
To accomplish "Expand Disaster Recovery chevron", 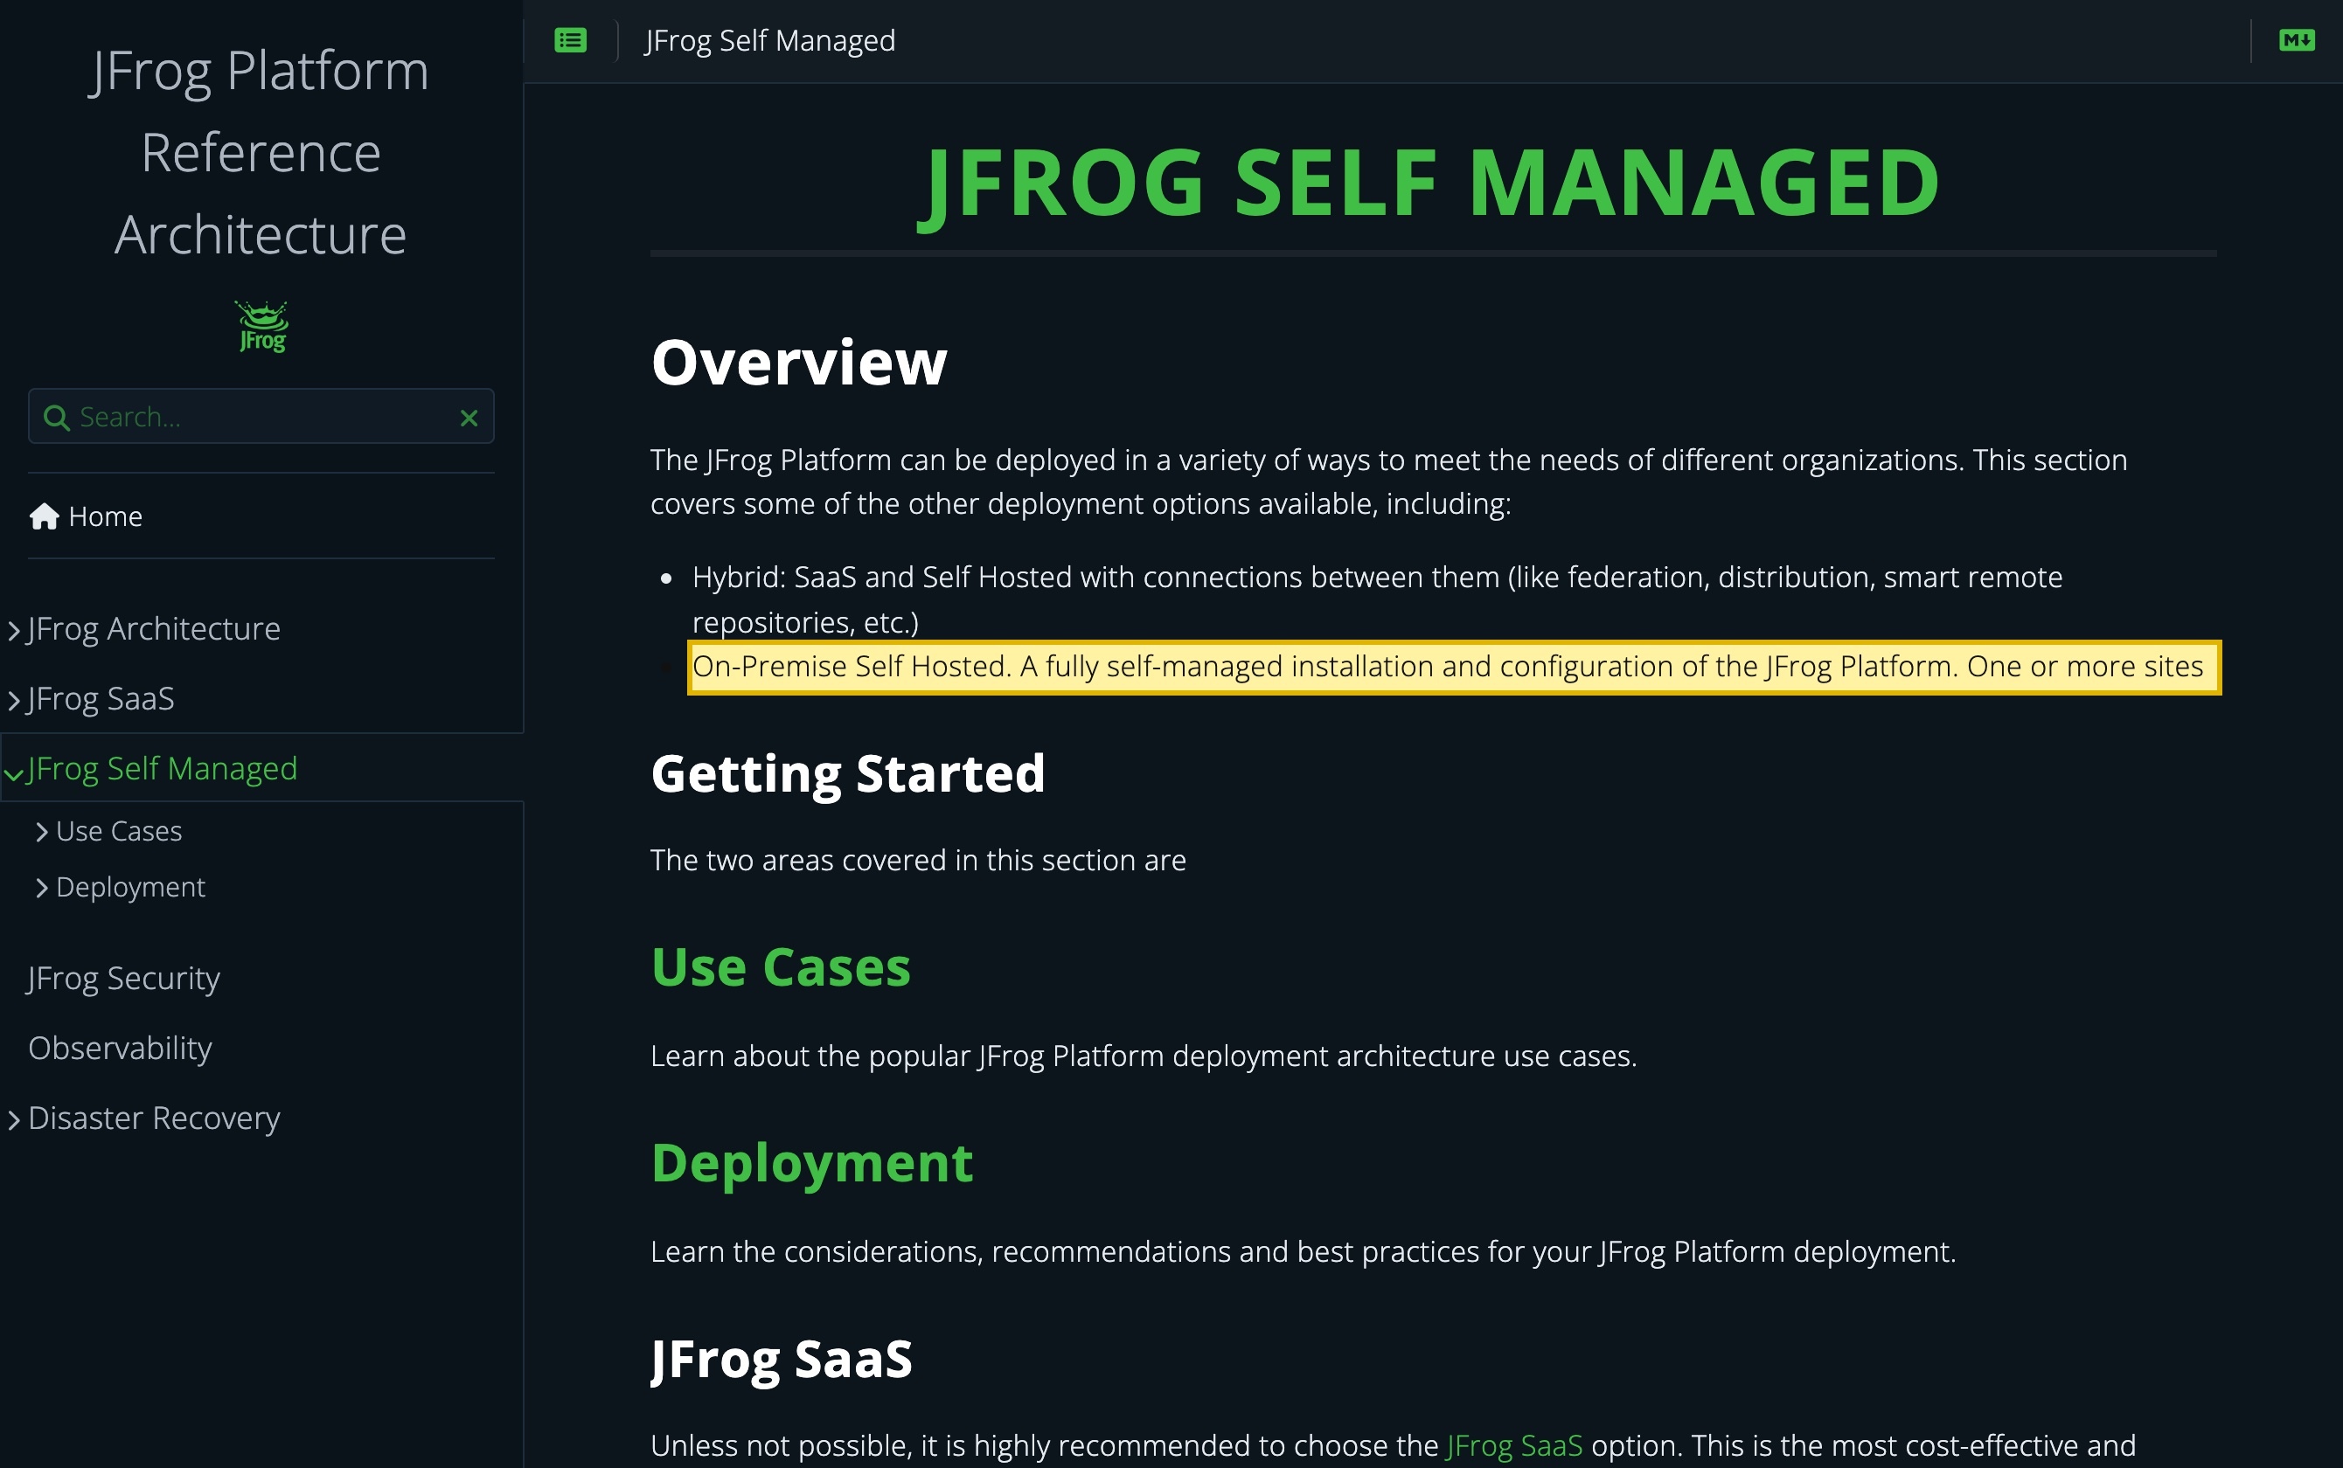I will 14,1120.
